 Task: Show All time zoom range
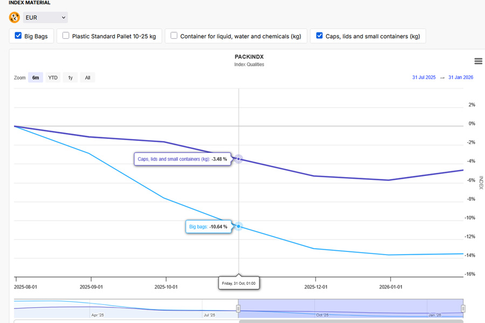(x=87, y=78)
